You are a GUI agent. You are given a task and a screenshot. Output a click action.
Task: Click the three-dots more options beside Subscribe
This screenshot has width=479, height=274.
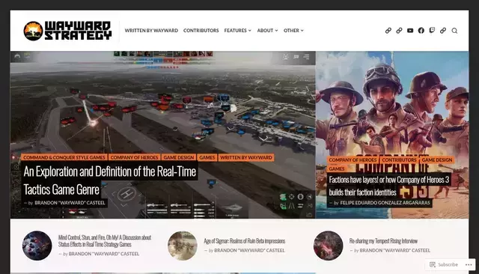[x=469, y=264]
